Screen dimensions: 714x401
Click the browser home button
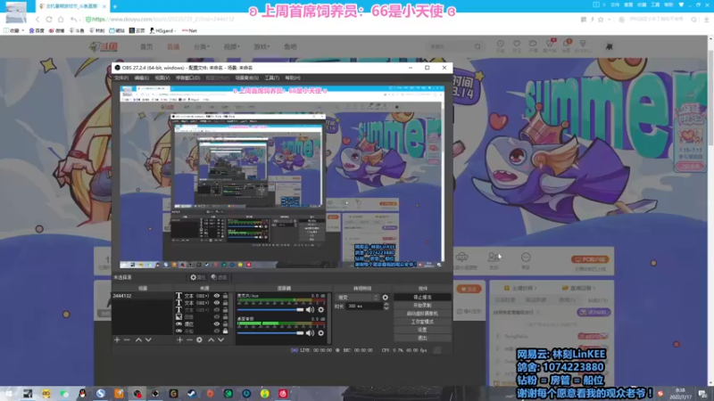click(x=61, y=20)
